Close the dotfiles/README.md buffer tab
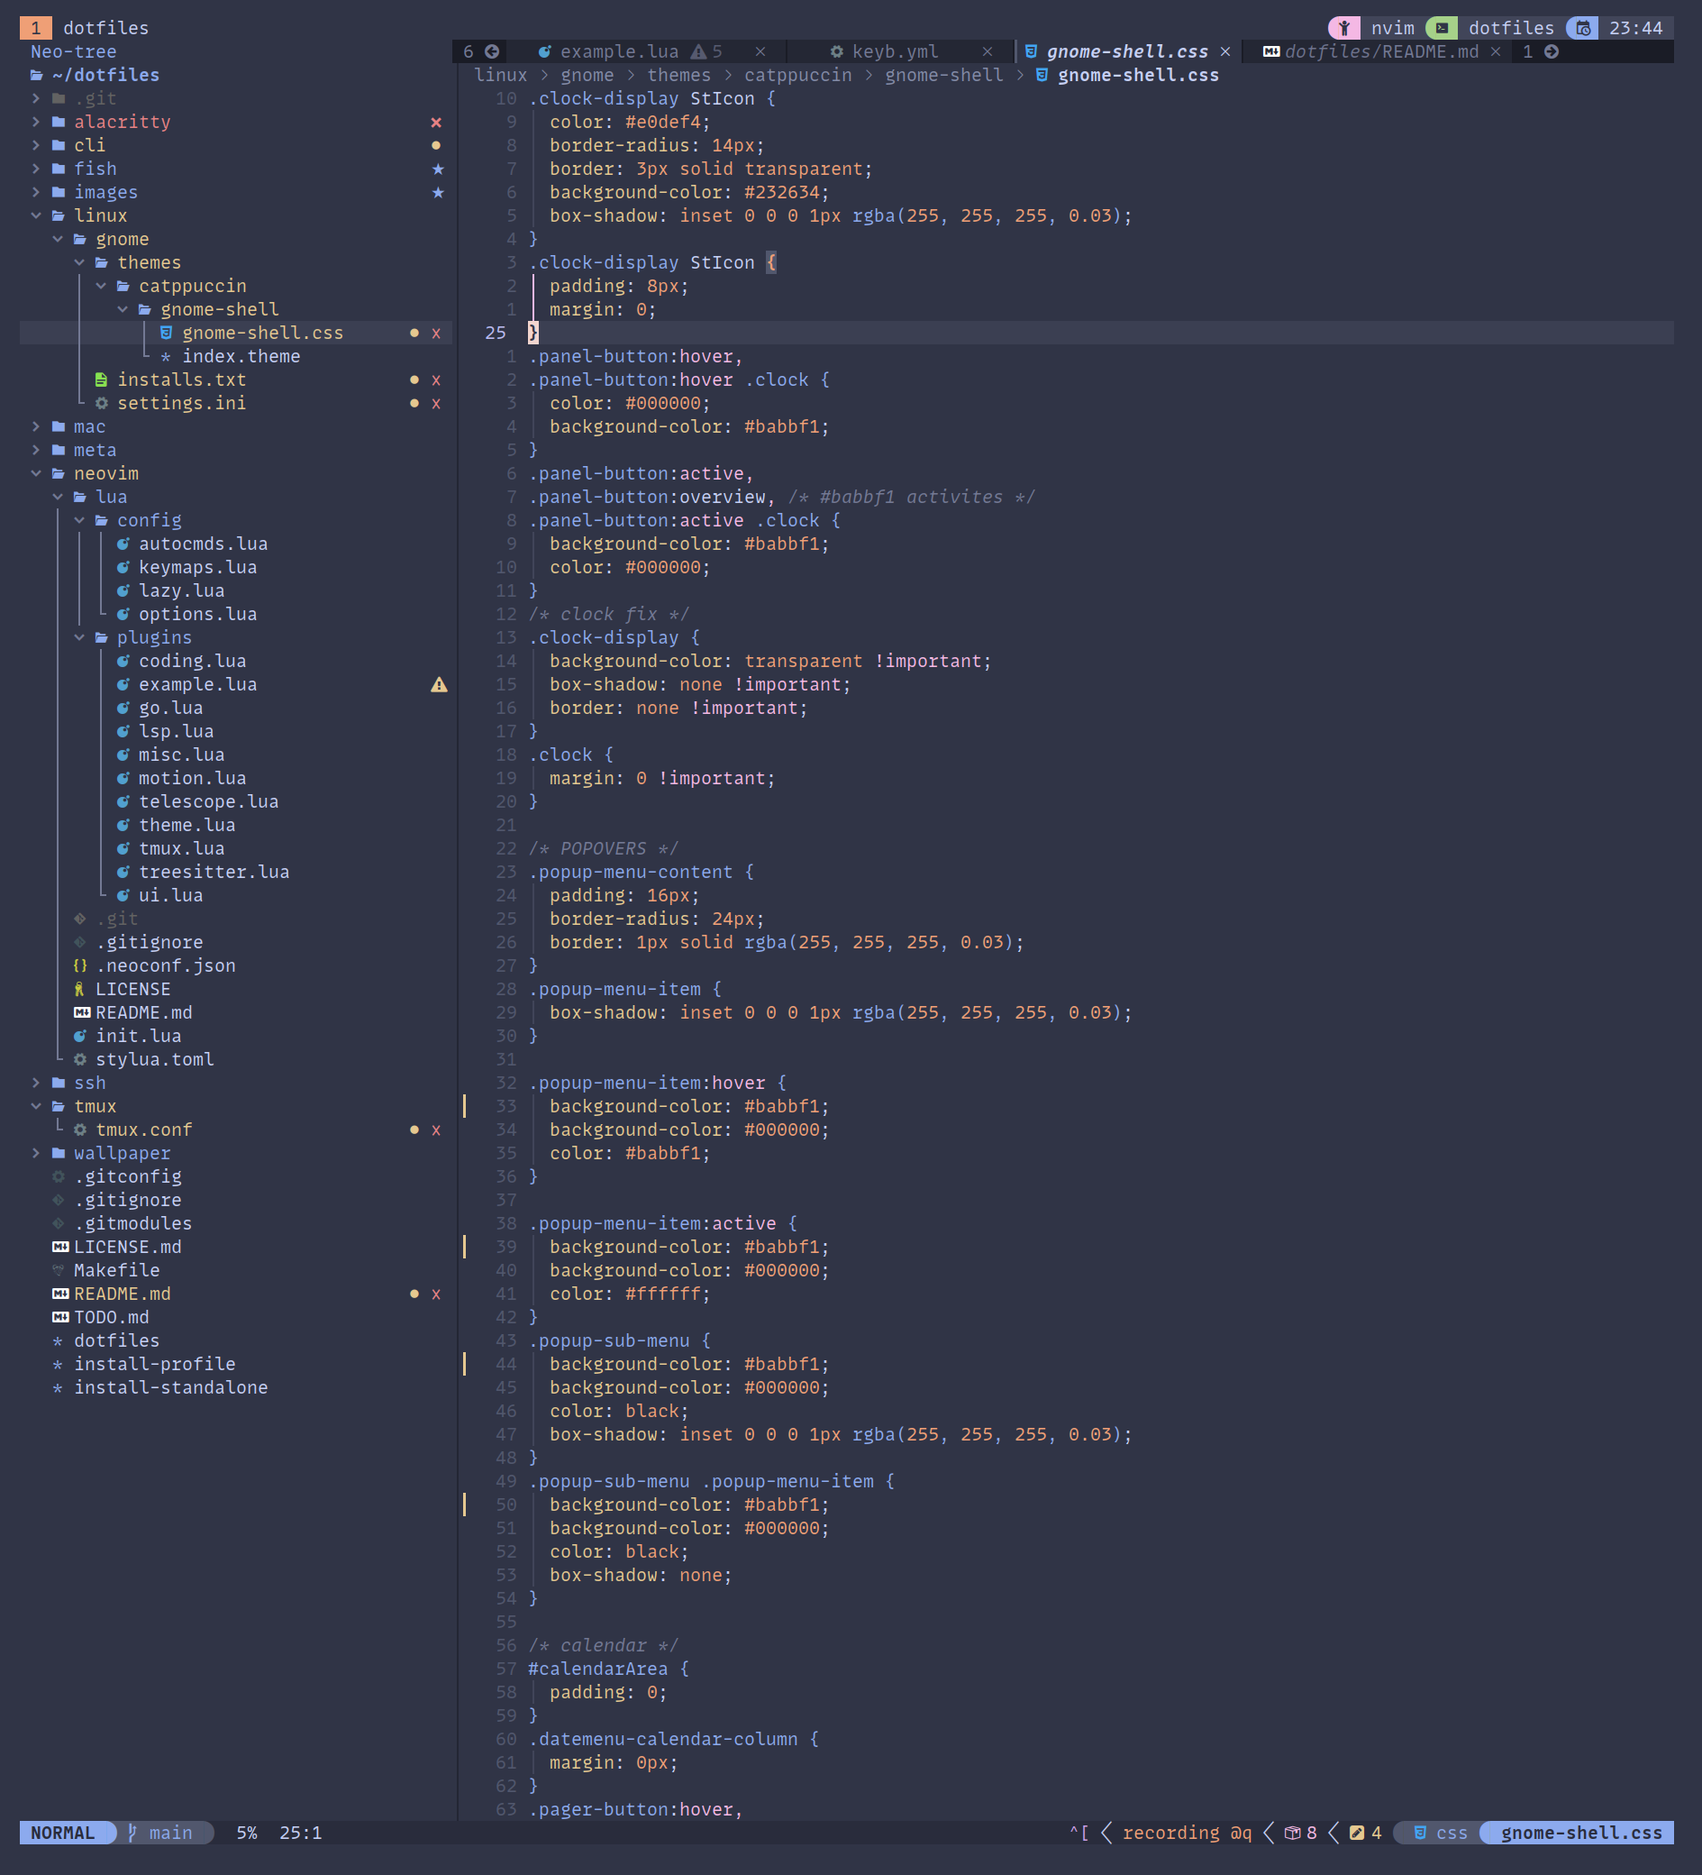Screen dimensions: 1702x1875 click(1496, 52)
